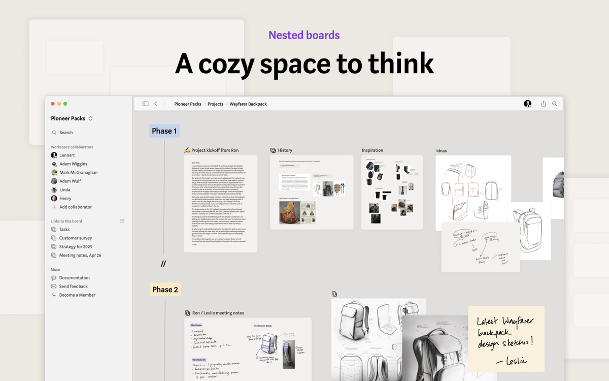Open the Inspiration board thumbnail
This screenshot has width=609, height=381.
click(x=392, y=192)
